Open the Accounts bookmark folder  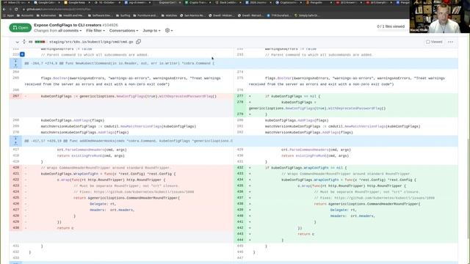point(26,15)
